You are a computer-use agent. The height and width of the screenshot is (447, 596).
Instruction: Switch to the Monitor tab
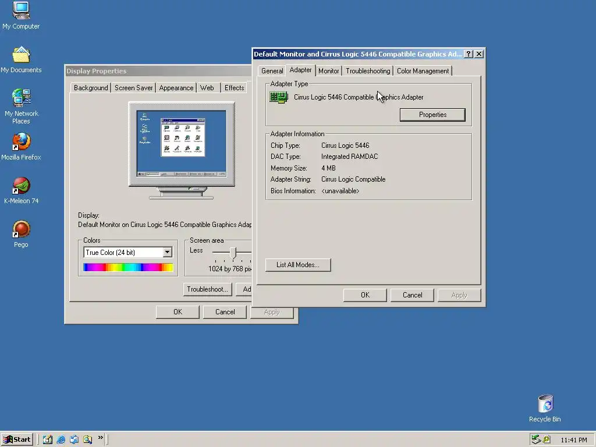point(329,71)
